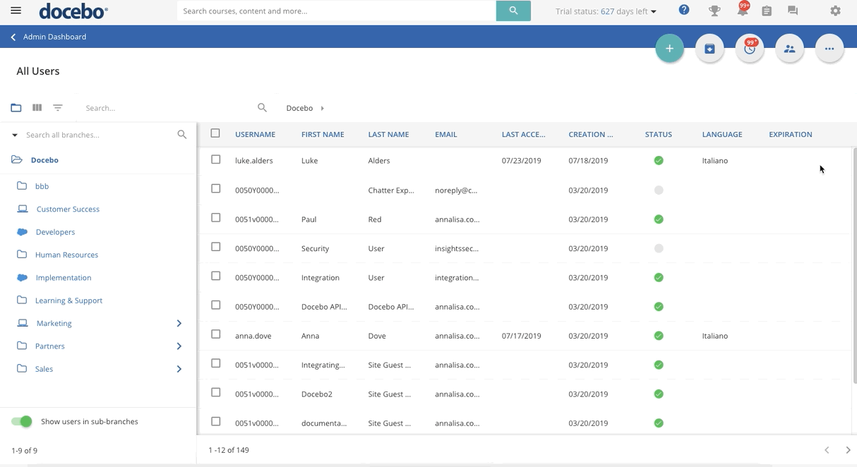Screen dimensions: 857x467
Task: Select the Docebo2 row checkbox
Action: tap(216, 393)
